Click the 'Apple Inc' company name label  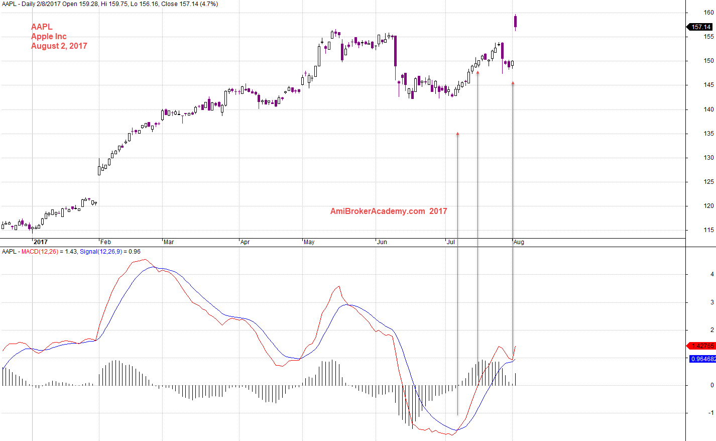click(x=49, y=36)
